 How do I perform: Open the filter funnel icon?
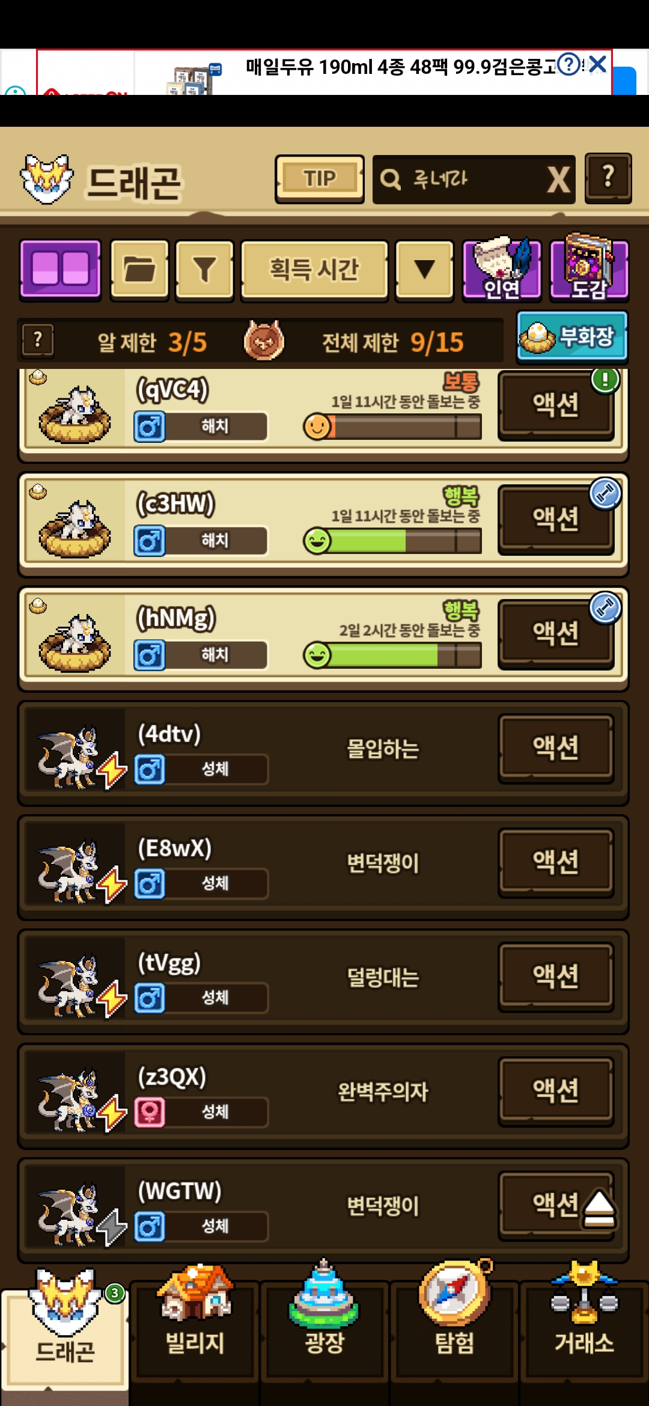(204, 269)
